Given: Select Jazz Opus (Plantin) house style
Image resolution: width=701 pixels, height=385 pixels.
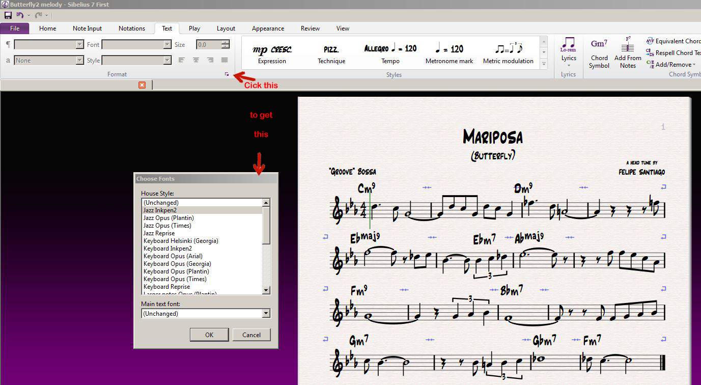Looking at the screenshot, I should point(202,218).
